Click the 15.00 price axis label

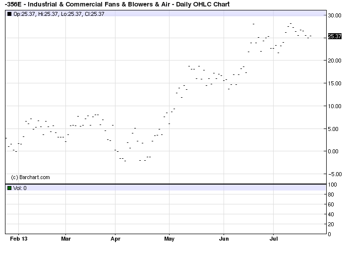[x=335, y=83]
